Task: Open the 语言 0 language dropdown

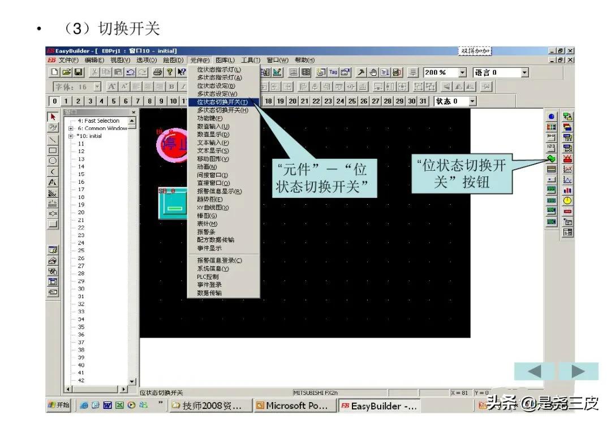Action: click(x=523, y=72)
